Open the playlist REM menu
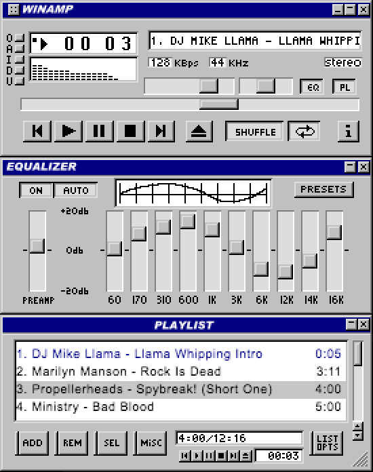Viewport: 373px width, 472px height. 72,443
